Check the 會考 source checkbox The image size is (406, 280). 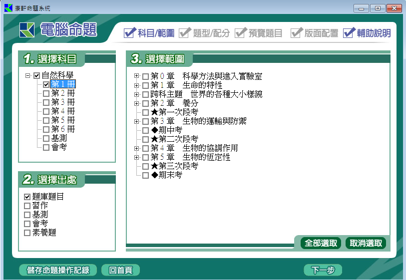(27, 224)
